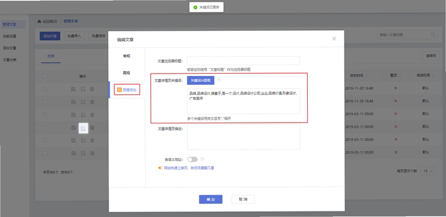Open the 高级 tab in the dialog

tap(127, 73)
